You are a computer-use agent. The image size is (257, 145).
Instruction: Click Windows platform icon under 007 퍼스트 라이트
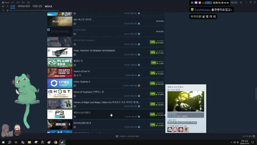[75, 24]
